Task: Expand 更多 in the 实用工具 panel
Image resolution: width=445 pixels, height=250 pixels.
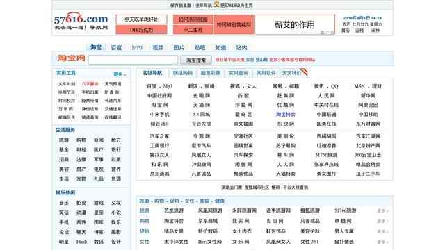Action: 120,74
